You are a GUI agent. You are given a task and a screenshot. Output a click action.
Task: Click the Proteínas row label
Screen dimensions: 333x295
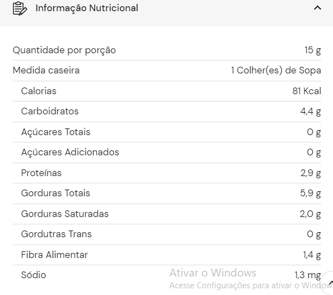tap(41, 173)
